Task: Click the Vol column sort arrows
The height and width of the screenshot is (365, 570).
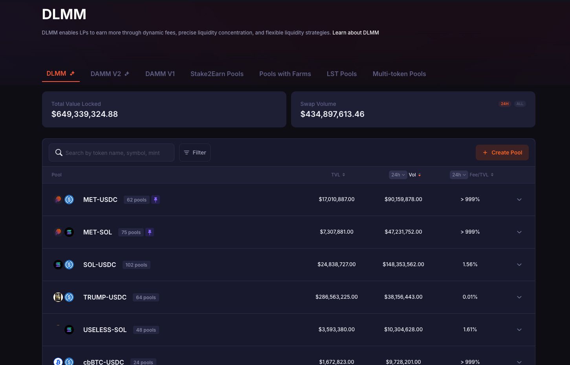Action: [x=420, y=175]
